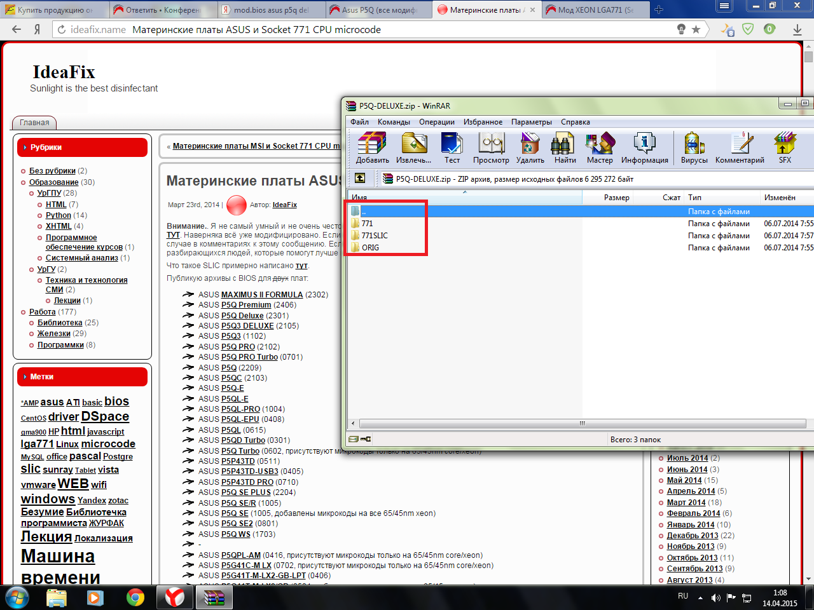Open the Справка menu
This screenshot has height=610, width=814.
(x=576, y=122)
